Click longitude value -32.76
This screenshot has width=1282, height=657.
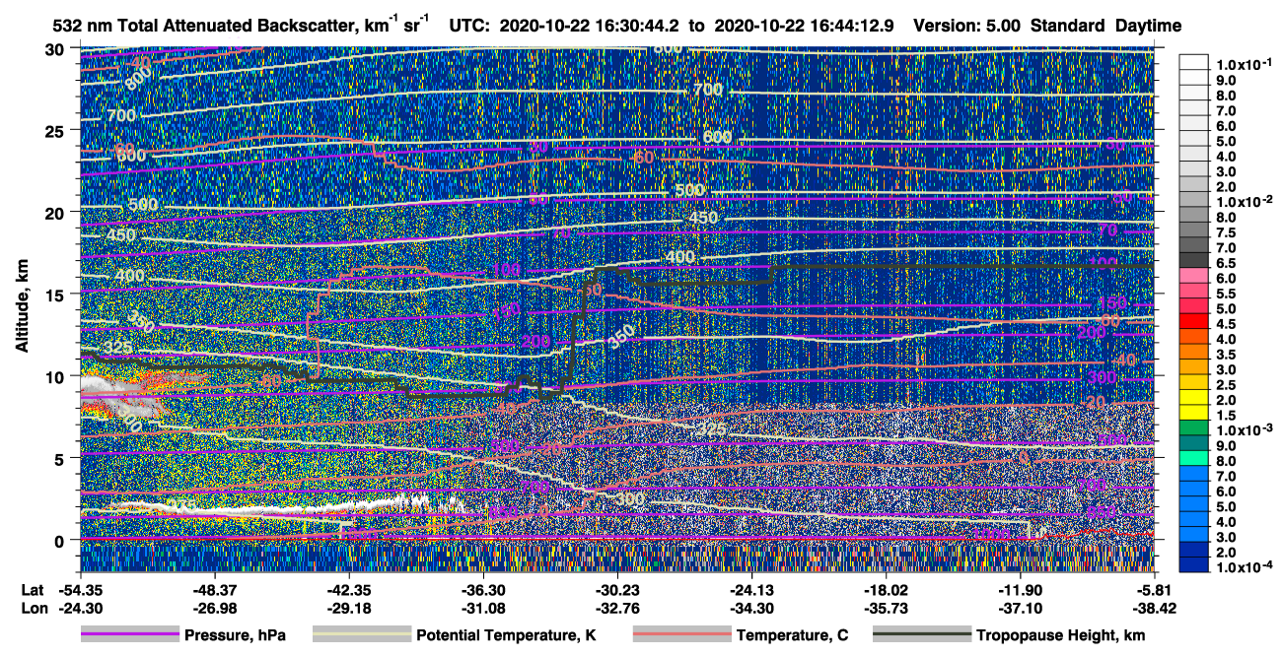point(617,609)
